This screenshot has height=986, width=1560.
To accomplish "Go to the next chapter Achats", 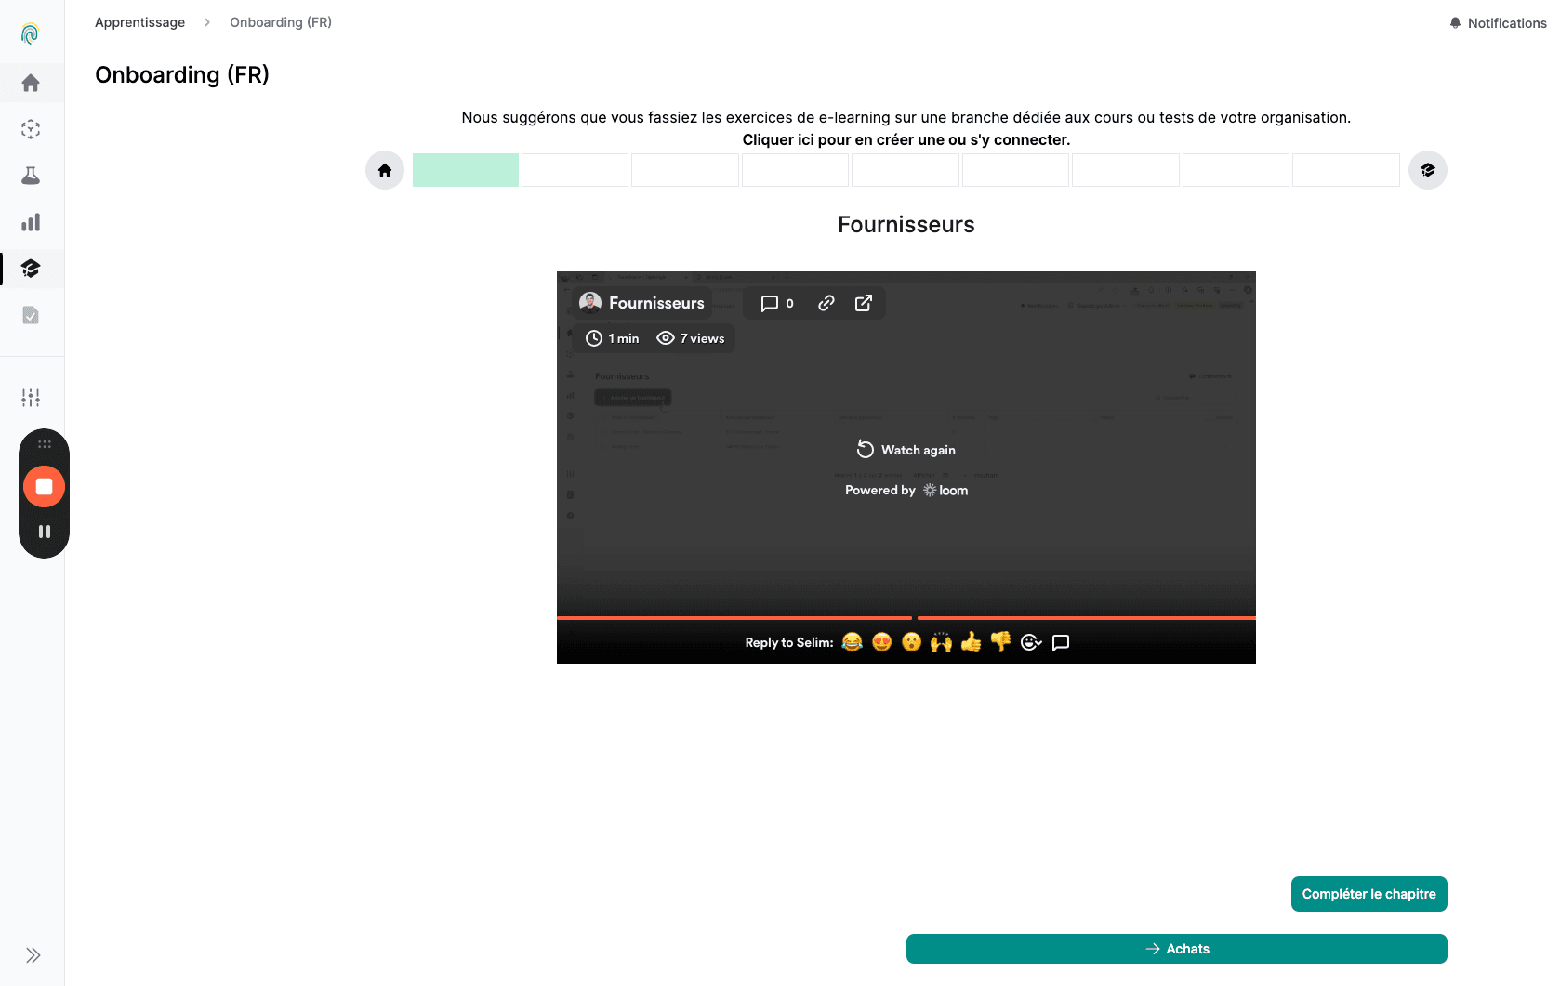I will (x=1177, y=949).
